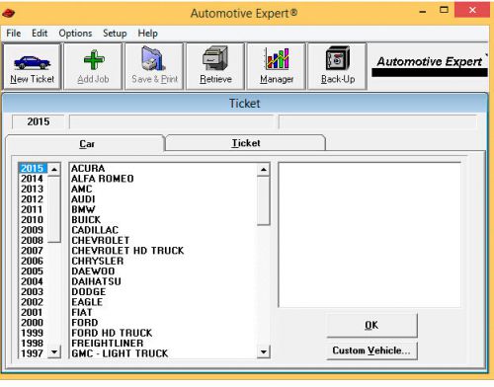Select year 1998 in the list
This screenshot has height=387, width=494.
tap(33, 343)
